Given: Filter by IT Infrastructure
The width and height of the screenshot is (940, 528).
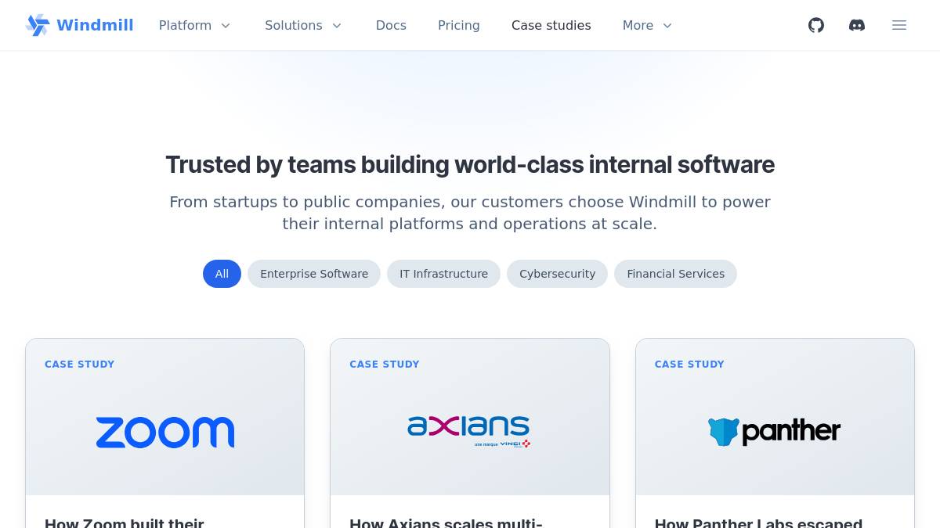Looking at the screenshot, I should coord(443,274).
